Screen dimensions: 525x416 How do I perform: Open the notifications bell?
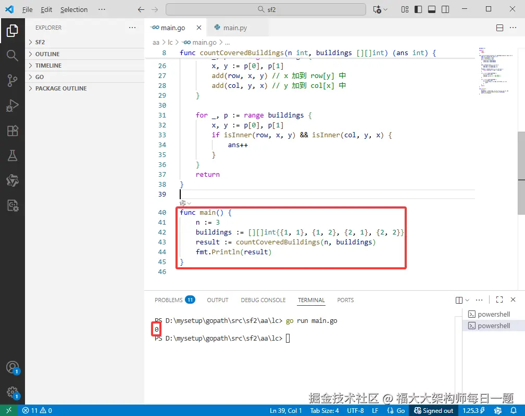pos(514,410)
